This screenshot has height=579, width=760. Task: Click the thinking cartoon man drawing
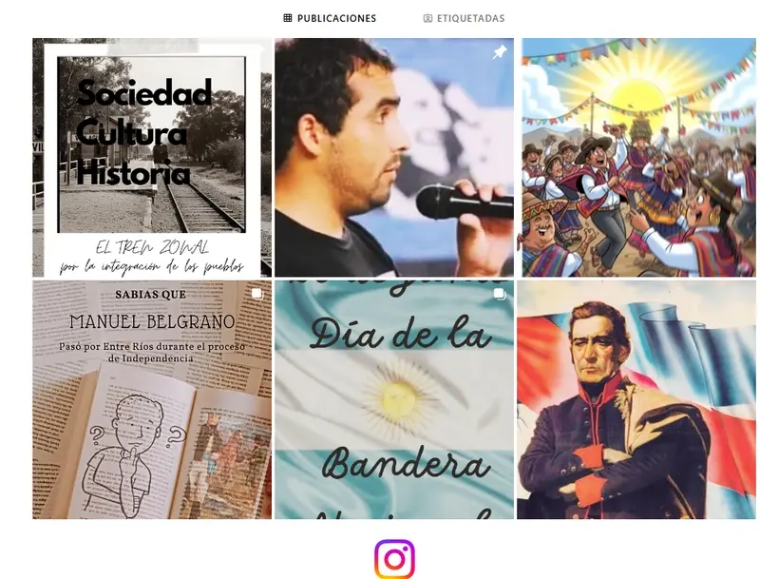[x=132, y=454]
